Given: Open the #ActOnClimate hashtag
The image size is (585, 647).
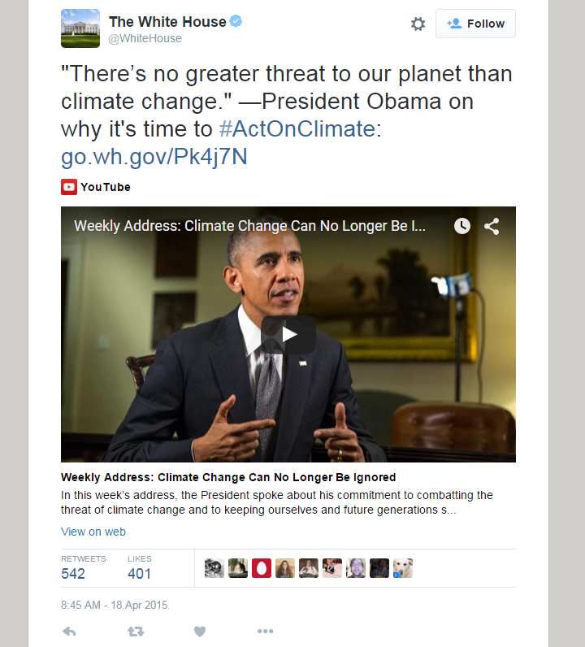Looking at the screenshot, I should [x=297, y=128].
